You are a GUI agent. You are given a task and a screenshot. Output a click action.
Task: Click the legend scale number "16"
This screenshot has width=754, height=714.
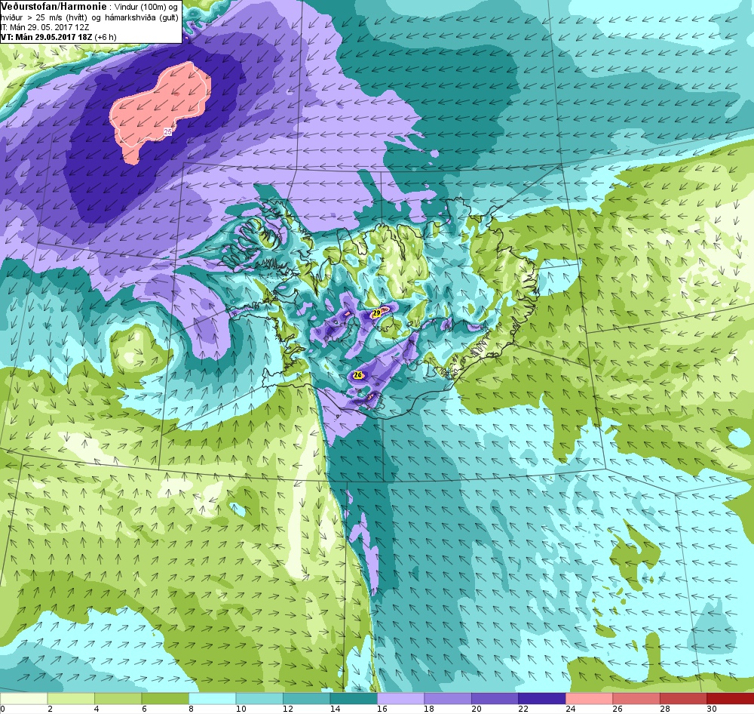click(383, 709)
